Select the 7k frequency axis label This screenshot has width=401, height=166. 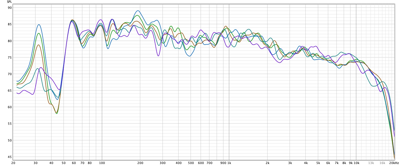(x=337, y=163)
